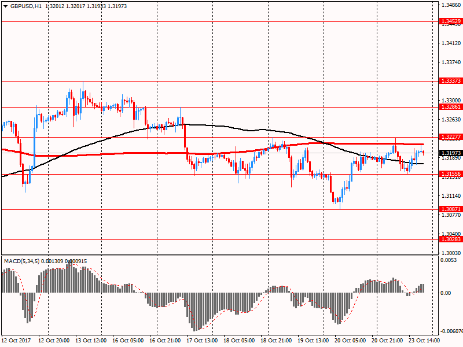Click the red 1.32861 level price tag
Viewport: 463px width, 347px height.
click(451, 107)
